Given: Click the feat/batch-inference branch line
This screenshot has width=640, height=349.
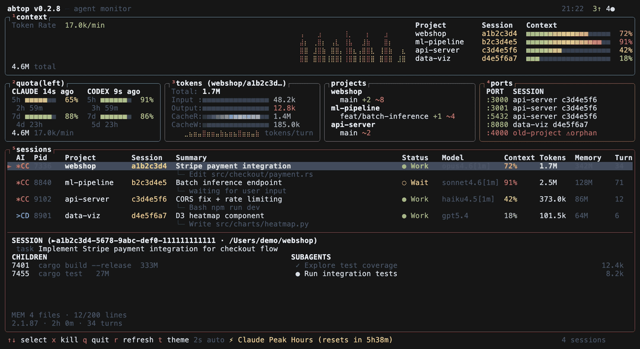Looking at the screenshot, I should [397, 116].
